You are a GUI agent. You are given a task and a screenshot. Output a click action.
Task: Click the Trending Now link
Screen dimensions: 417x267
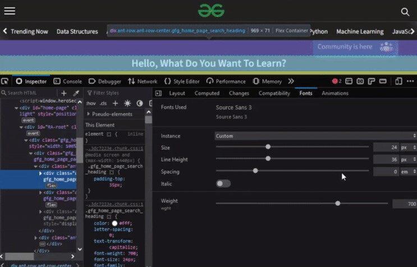pyautogui.click(x=29, y=31)
